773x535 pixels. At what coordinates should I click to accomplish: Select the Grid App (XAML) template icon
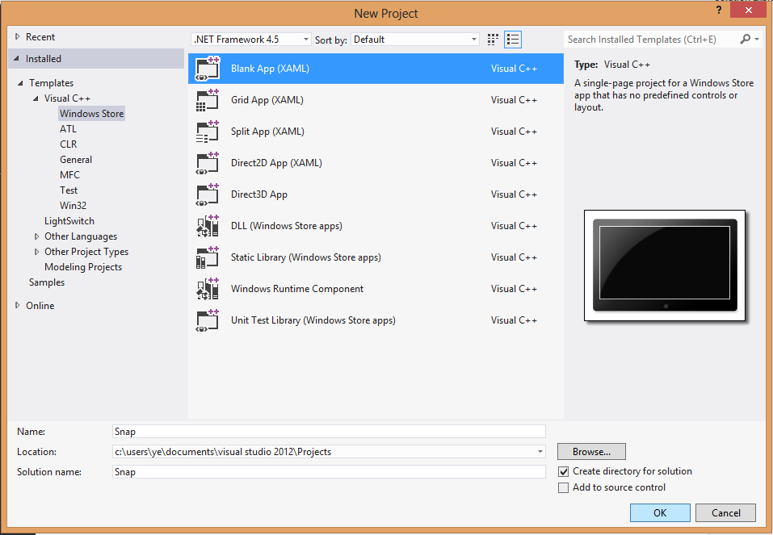pyautogui.click(x=208, y=100)
